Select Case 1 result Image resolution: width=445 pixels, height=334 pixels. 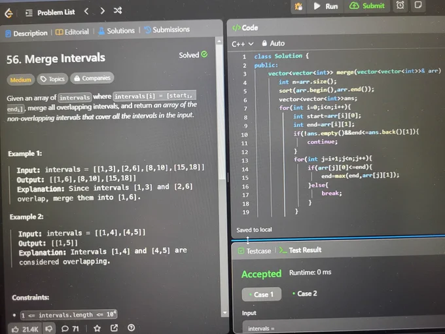coord(261,294)
